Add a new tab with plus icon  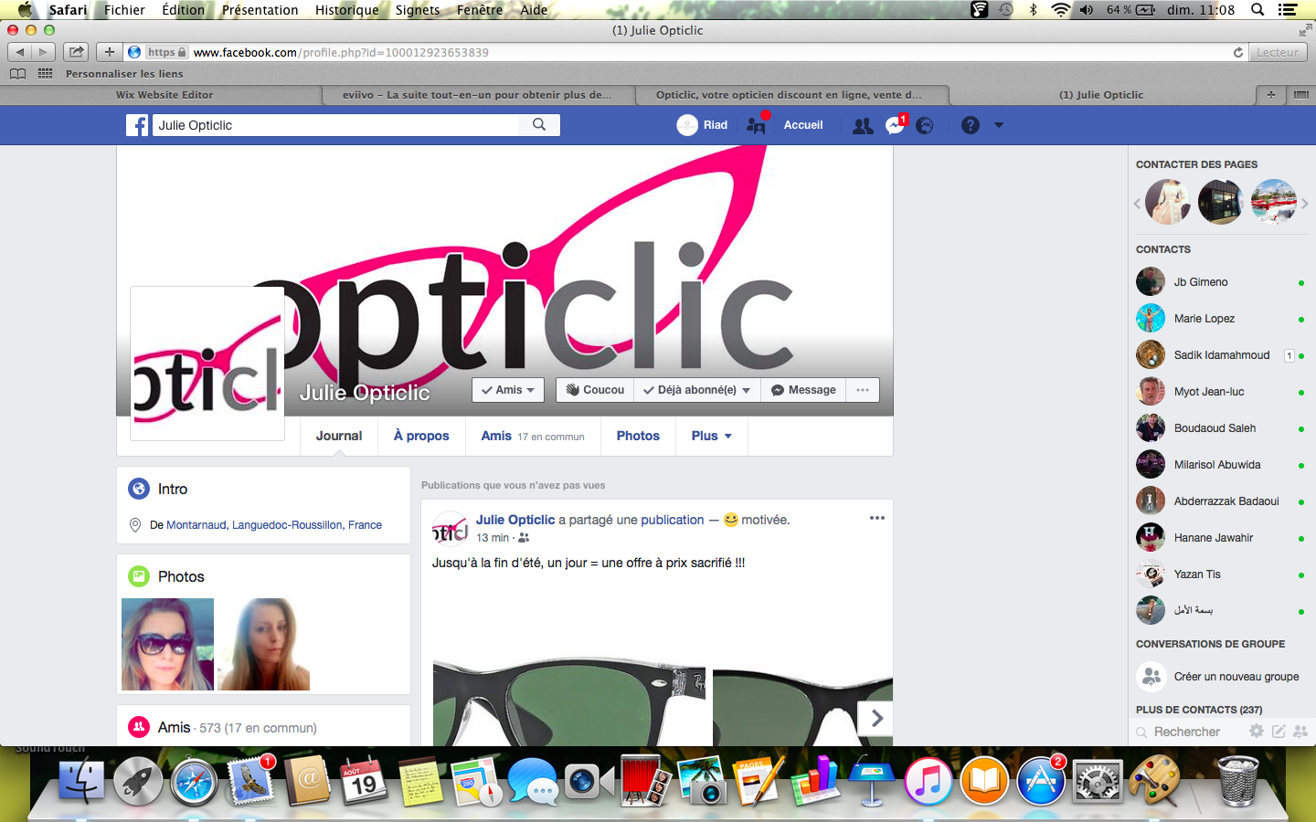(x=1270, y=95)
